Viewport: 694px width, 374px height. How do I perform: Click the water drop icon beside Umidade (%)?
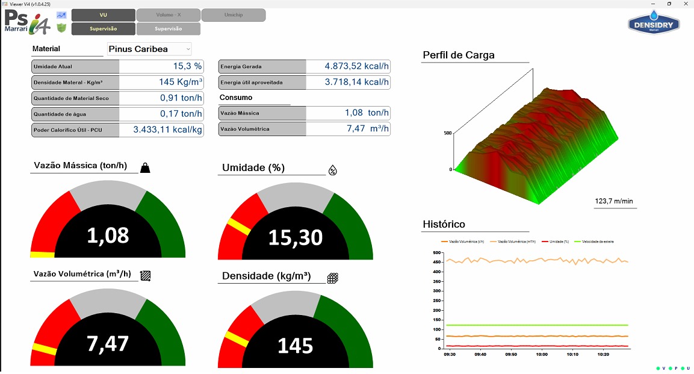point(333,170)
